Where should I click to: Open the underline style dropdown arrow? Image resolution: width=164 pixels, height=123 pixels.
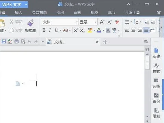61,30
